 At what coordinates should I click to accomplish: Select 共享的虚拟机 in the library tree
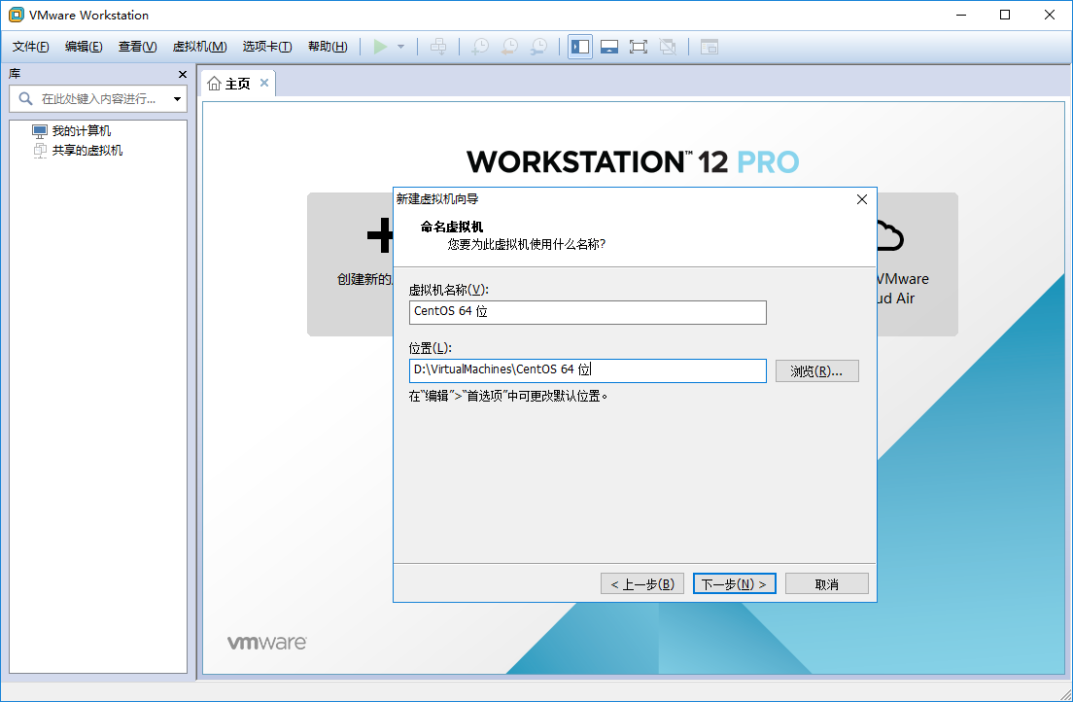click(87, 150)
